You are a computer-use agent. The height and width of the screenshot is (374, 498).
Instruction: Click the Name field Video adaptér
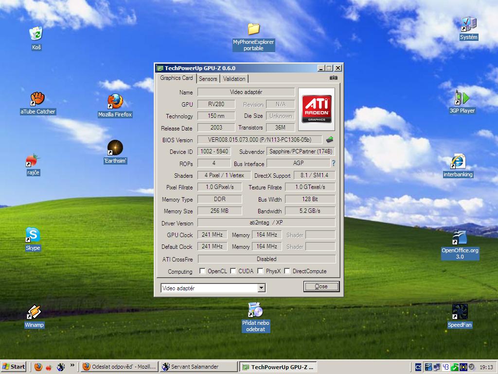click(x=246, y=92)
